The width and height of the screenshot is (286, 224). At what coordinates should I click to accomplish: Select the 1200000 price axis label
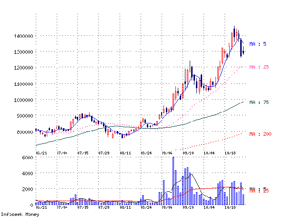point(23,68)
